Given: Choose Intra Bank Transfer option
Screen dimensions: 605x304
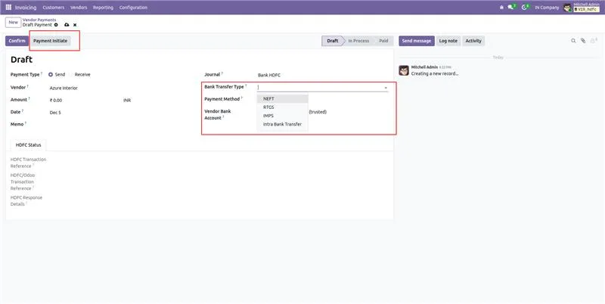Looking at the screenshot, I should click(x=282, y=124).
